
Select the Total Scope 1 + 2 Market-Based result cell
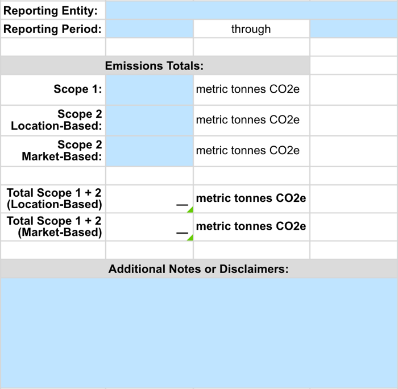(150, 227)
